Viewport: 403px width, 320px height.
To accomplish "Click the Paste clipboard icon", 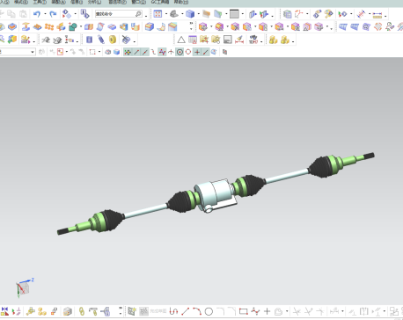I will [x=23, y=14].
